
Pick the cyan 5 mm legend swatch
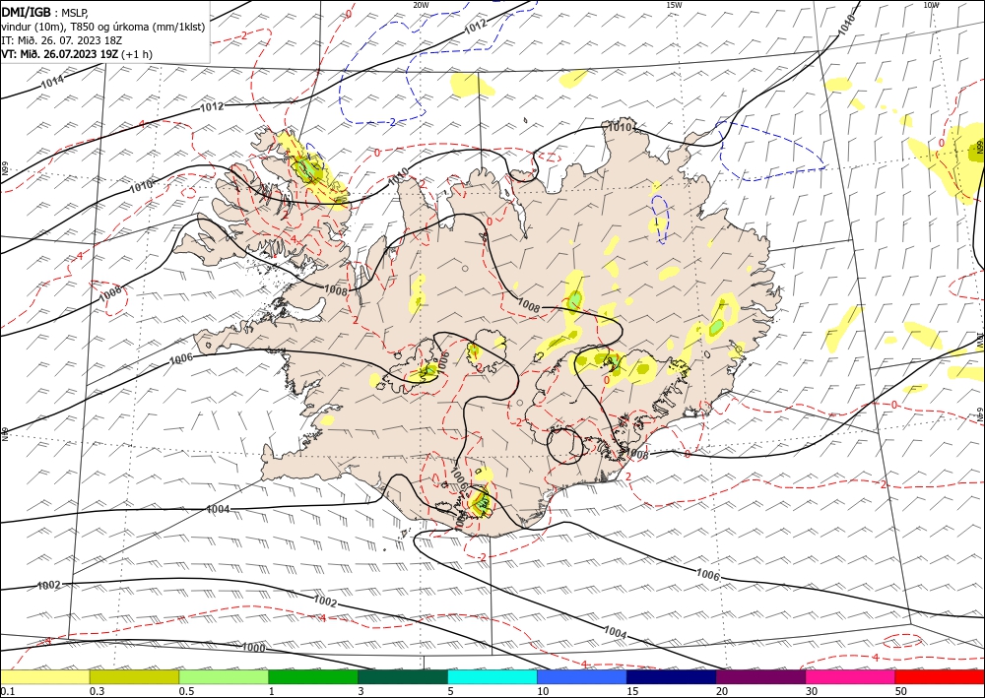point(492,676)
